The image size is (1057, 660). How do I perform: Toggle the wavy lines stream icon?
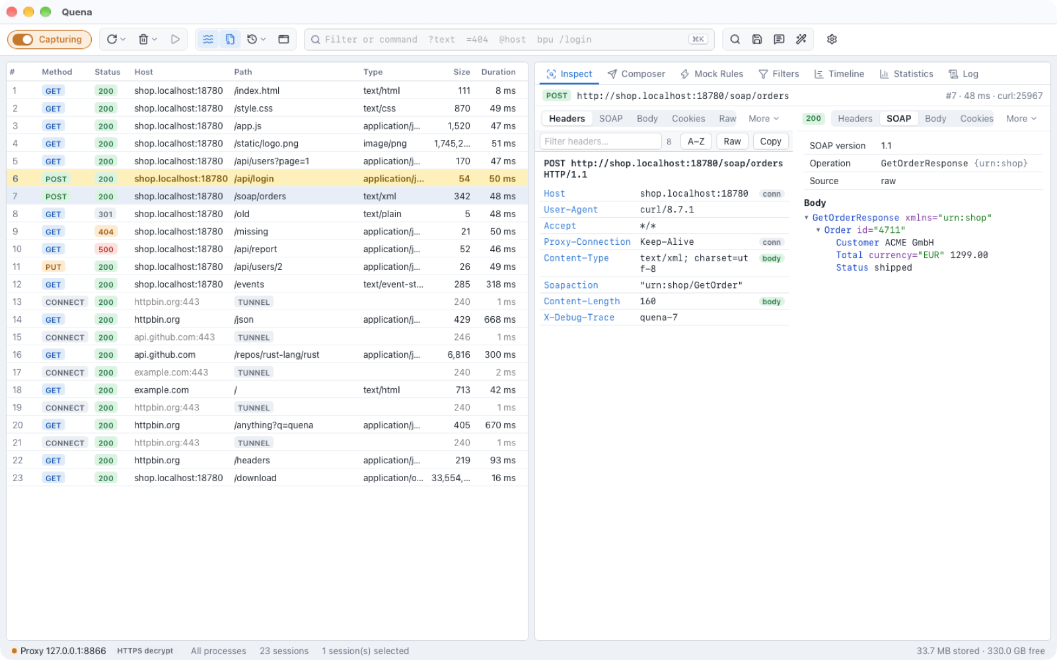208,40
